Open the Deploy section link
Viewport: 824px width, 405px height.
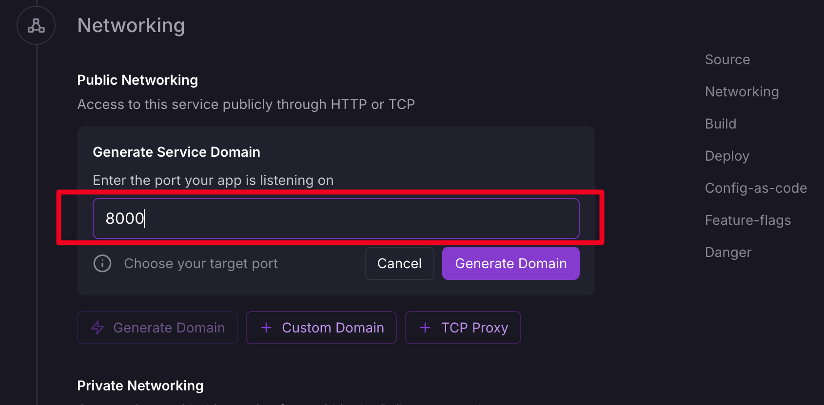pyautogui.click(x=726, y=156)
